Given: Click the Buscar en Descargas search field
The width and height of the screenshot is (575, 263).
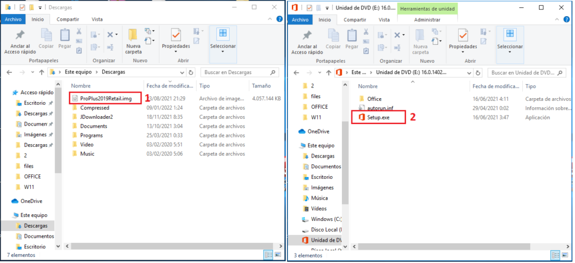Looking at the screenshot, I should click(x=238, y=72).
